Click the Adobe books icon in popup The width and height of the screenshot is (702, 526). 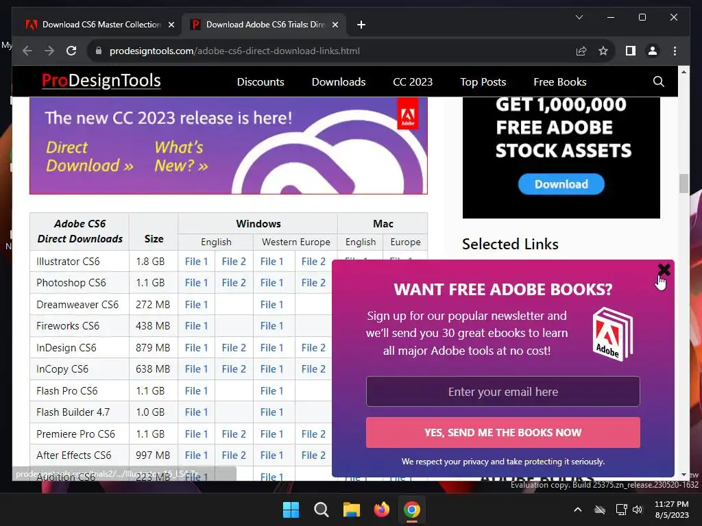click(x=612, y=334)
